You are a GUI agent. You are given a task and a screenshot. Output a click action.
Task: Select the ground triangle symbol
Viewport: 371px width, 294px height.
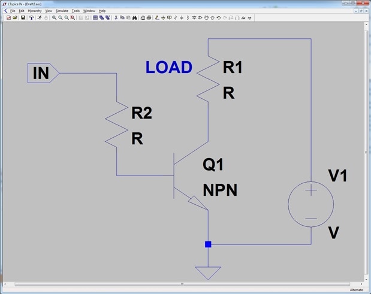point(208,273)
